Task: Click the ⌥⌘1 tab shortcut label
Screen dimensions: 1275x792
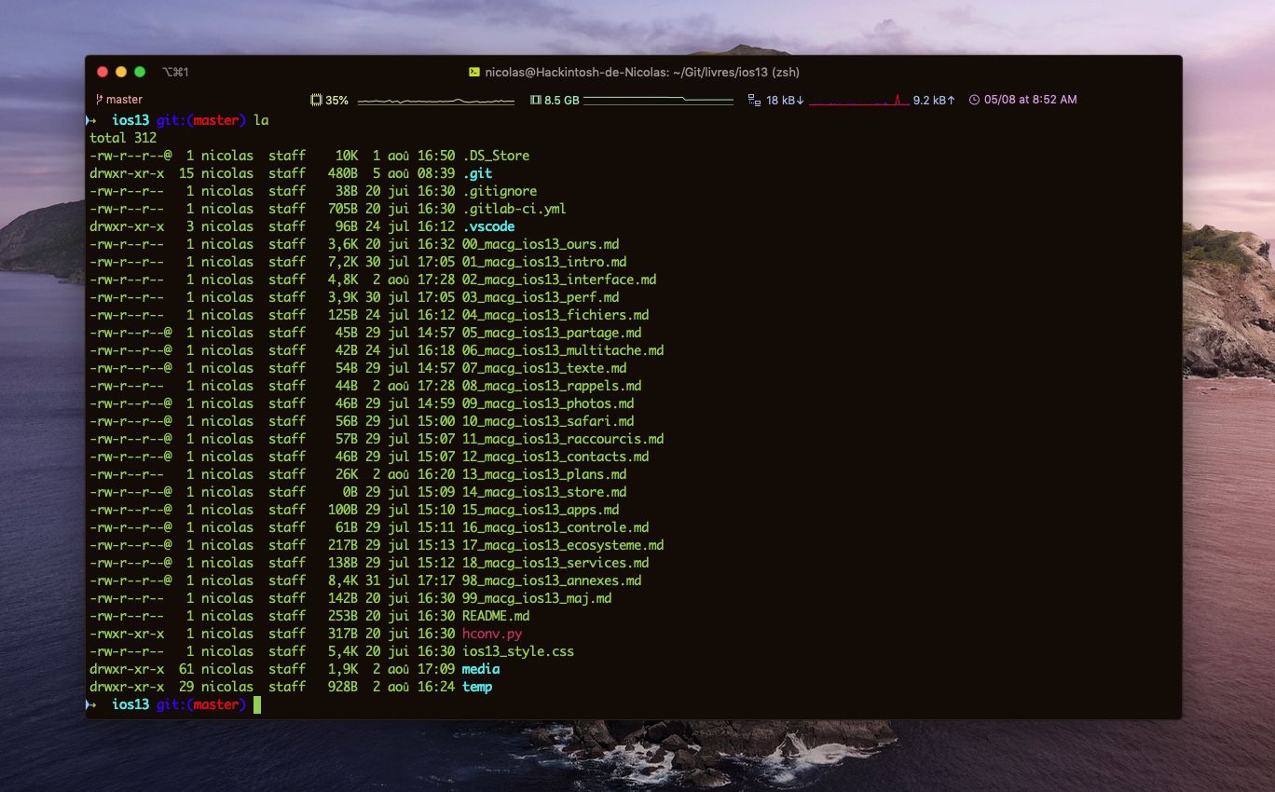Action: [175, 72]
